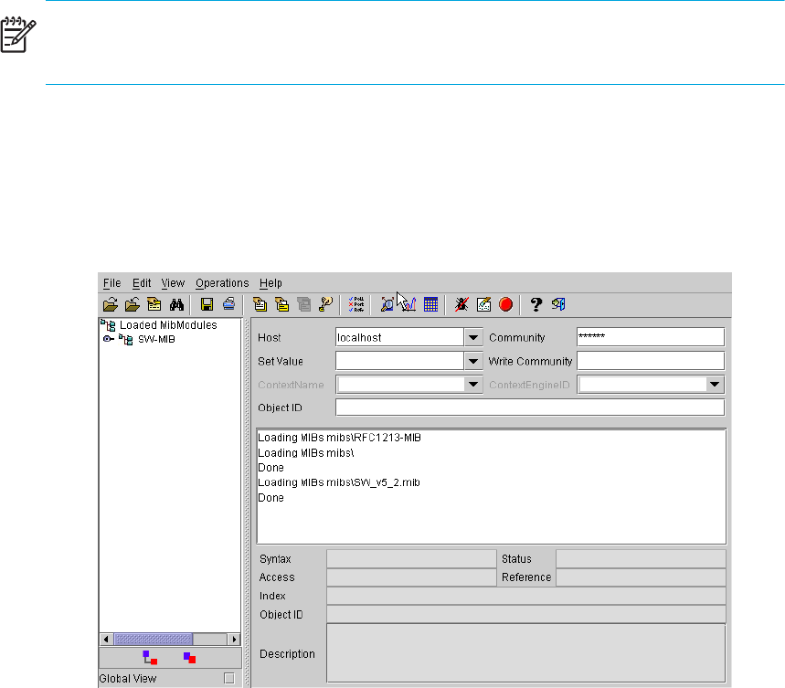
Task: Toggle the Global View checkbox
Action: pos(229,678)
